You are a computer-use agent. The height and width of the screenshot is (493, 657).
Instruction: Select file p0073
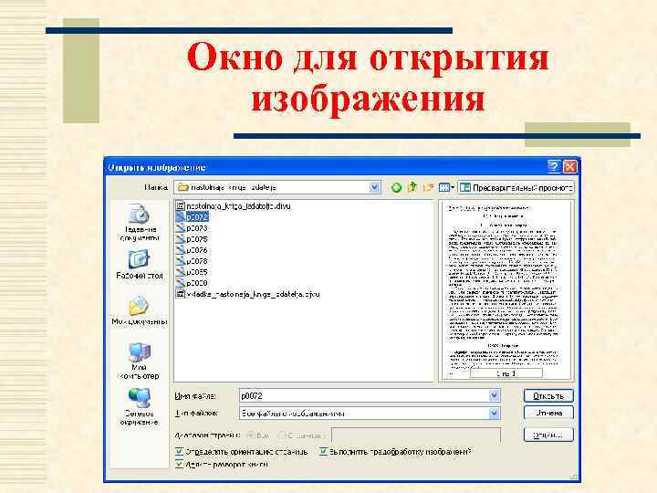coord(192,228)
